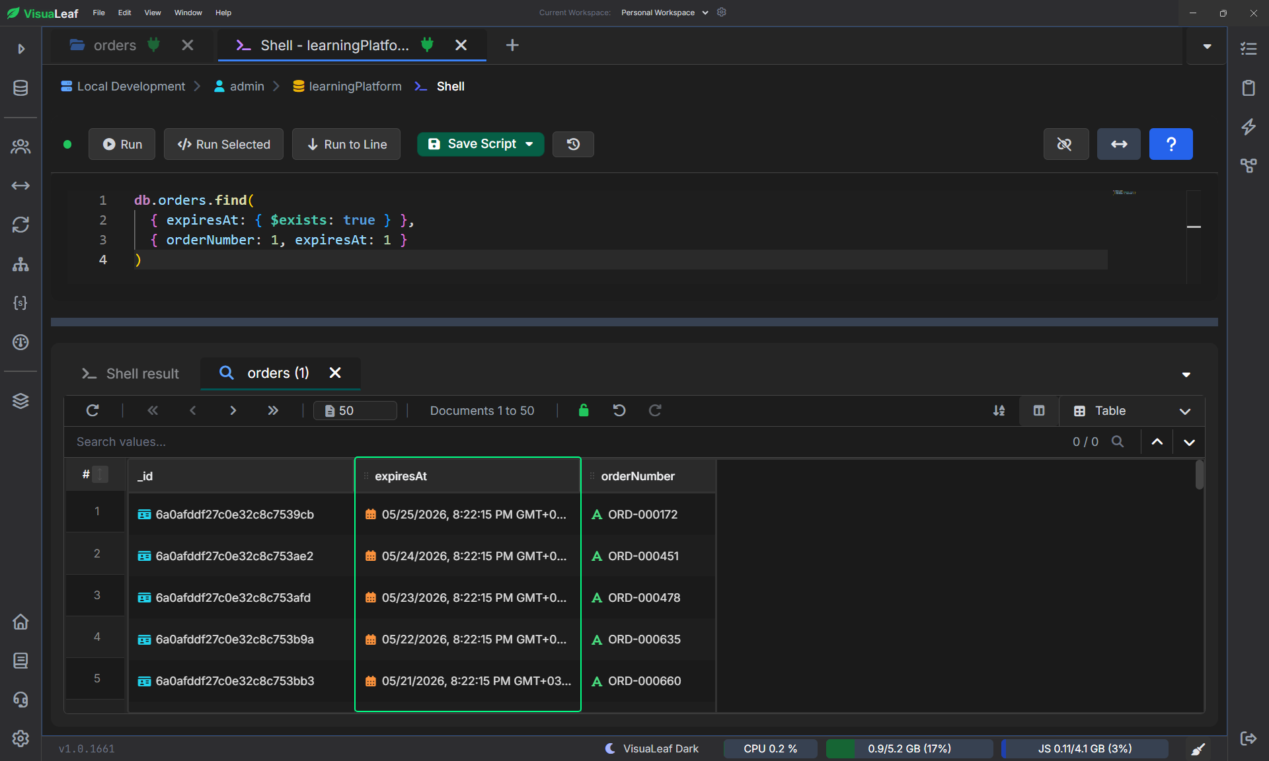
Task: Click the expiresAt column header
Action: [x=468, y=476]
